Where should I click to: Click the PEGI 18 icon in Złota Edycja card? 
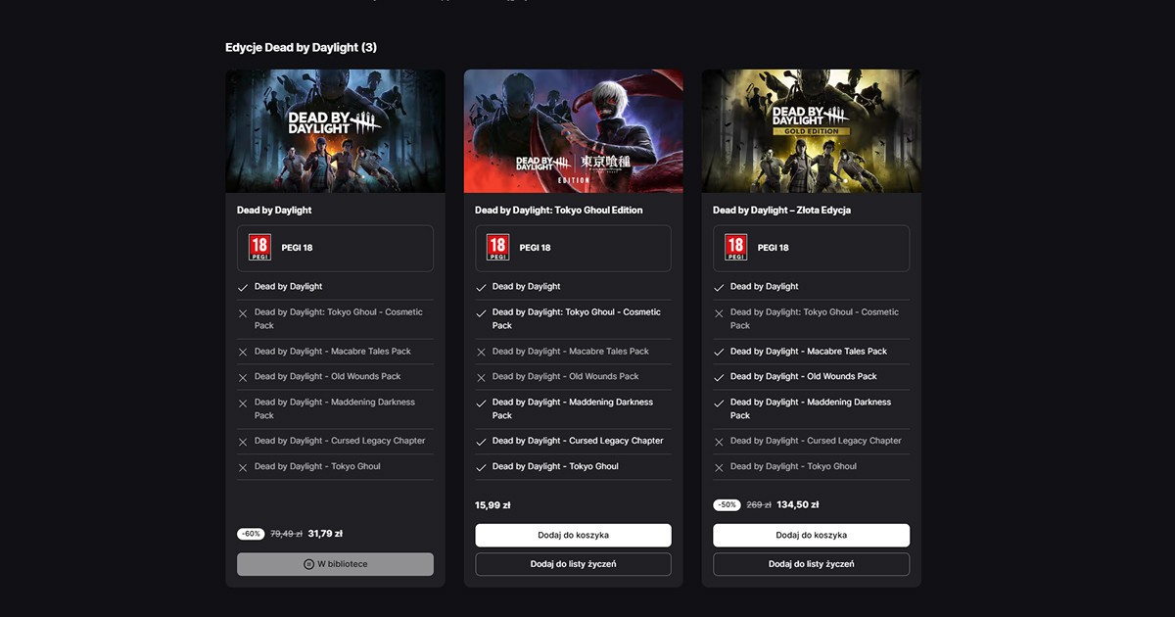[x=736, y=248]
